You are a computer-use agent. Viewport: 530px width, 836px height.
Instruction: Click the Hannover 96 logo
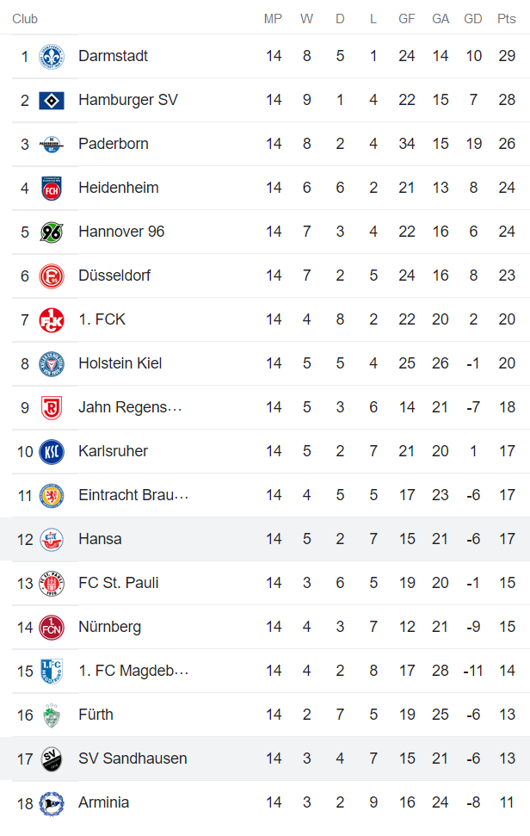(52, 231)
